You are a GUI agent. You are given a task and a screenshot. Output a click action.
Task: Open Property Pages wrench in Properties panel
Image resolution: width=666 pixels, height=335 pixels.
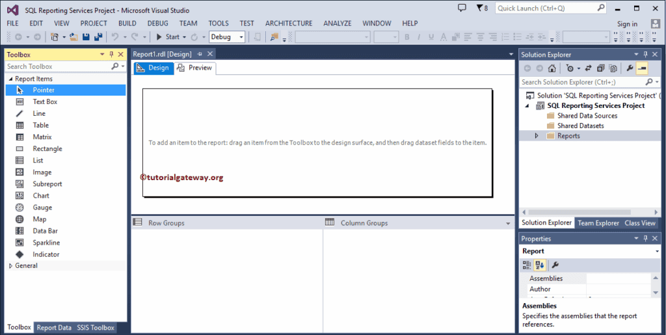pyautogui.click(x=555, y=265)
